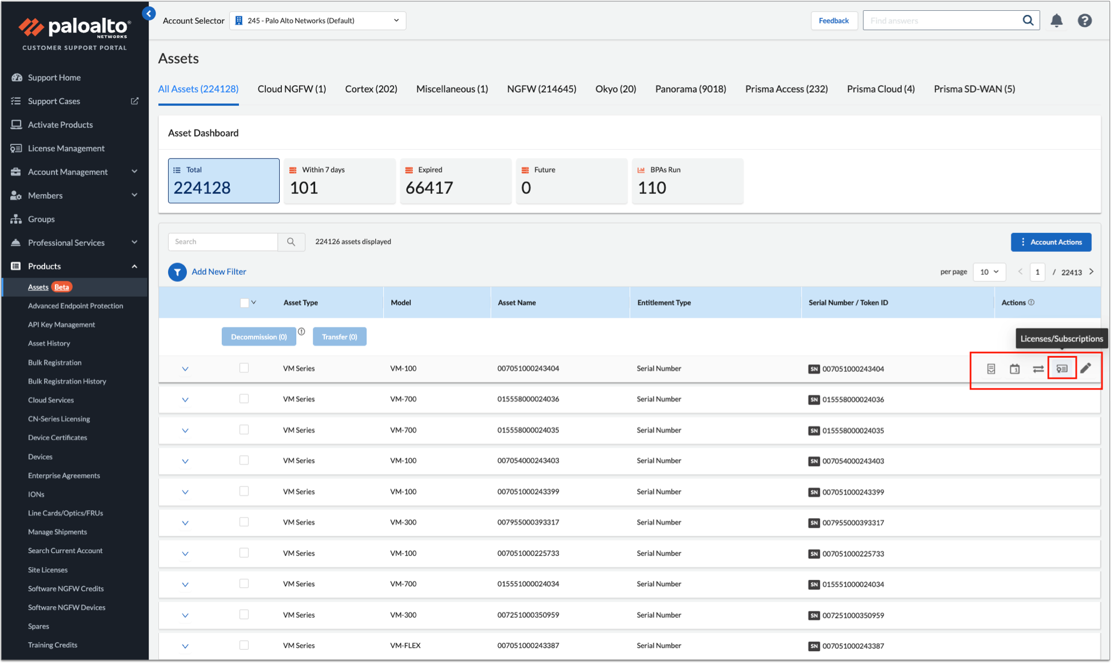1114x665 pixels.
Task: Collapse the sidebar with the arrow button
Action: (x=149, y=14)
